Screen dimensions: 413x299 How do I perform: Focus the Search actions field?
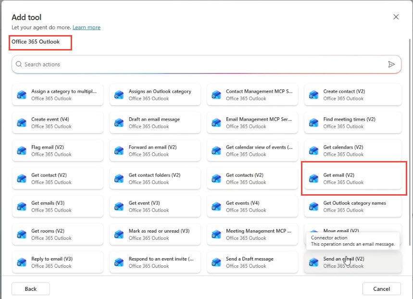tap(207, 64)
